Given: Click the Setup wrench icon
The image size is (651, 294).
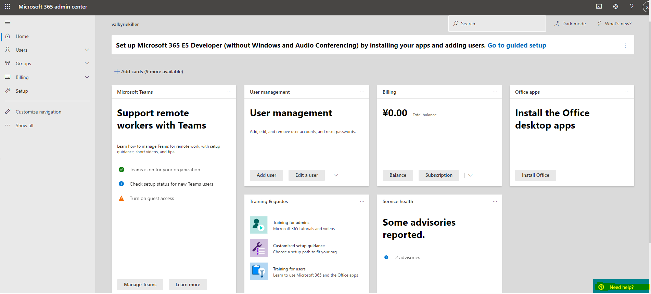Looking at the screenshot, I should (8, 91).
